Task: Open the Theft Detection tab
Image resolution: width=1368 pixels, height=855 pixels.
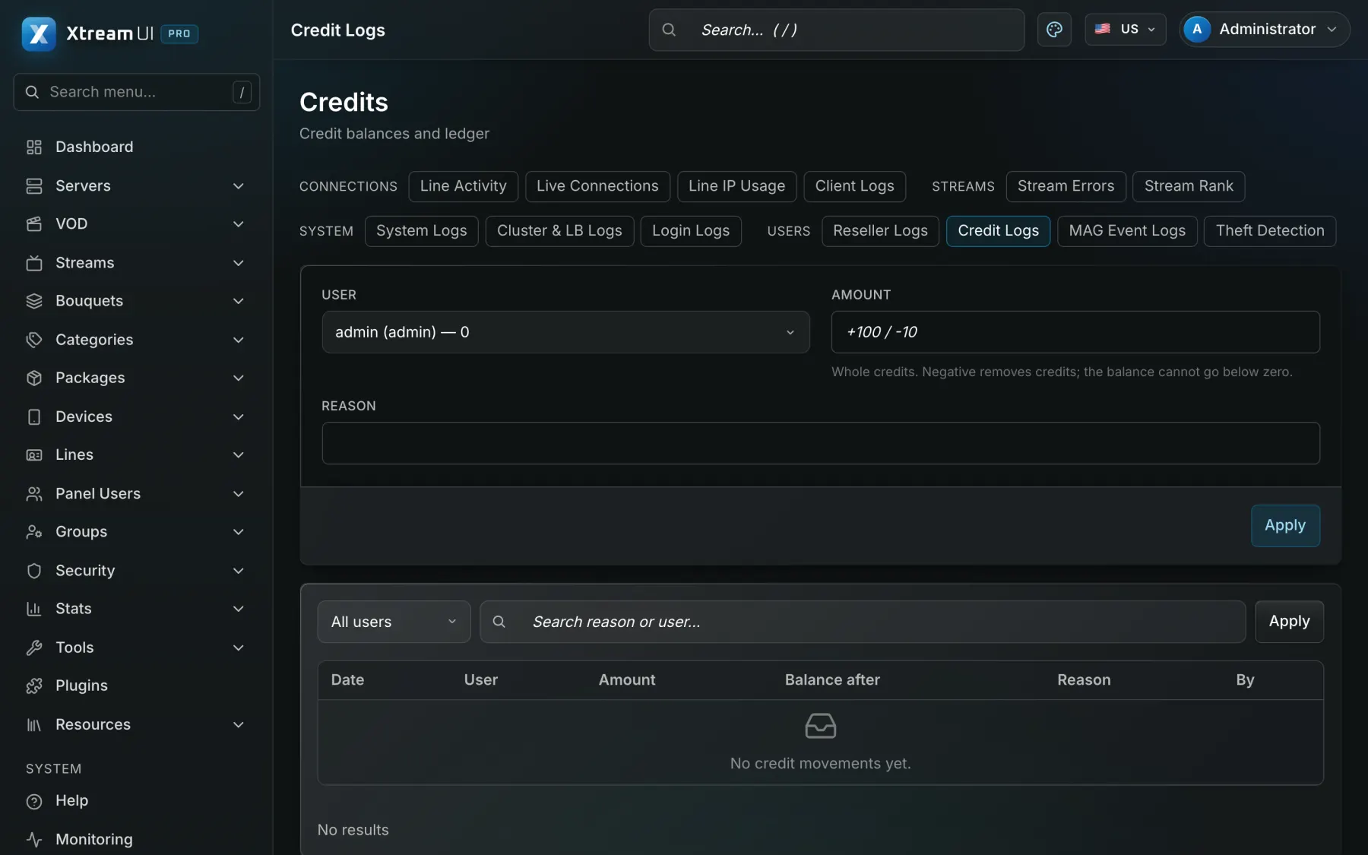Action: tap(1270, 231)
